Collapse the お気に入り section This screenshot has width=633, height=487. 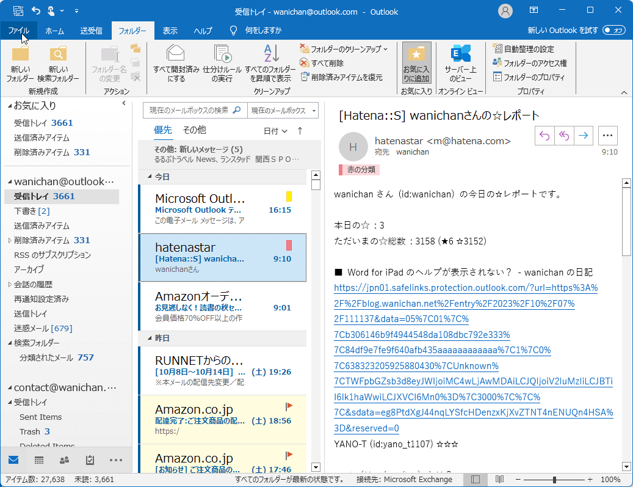tap(10, 106)
